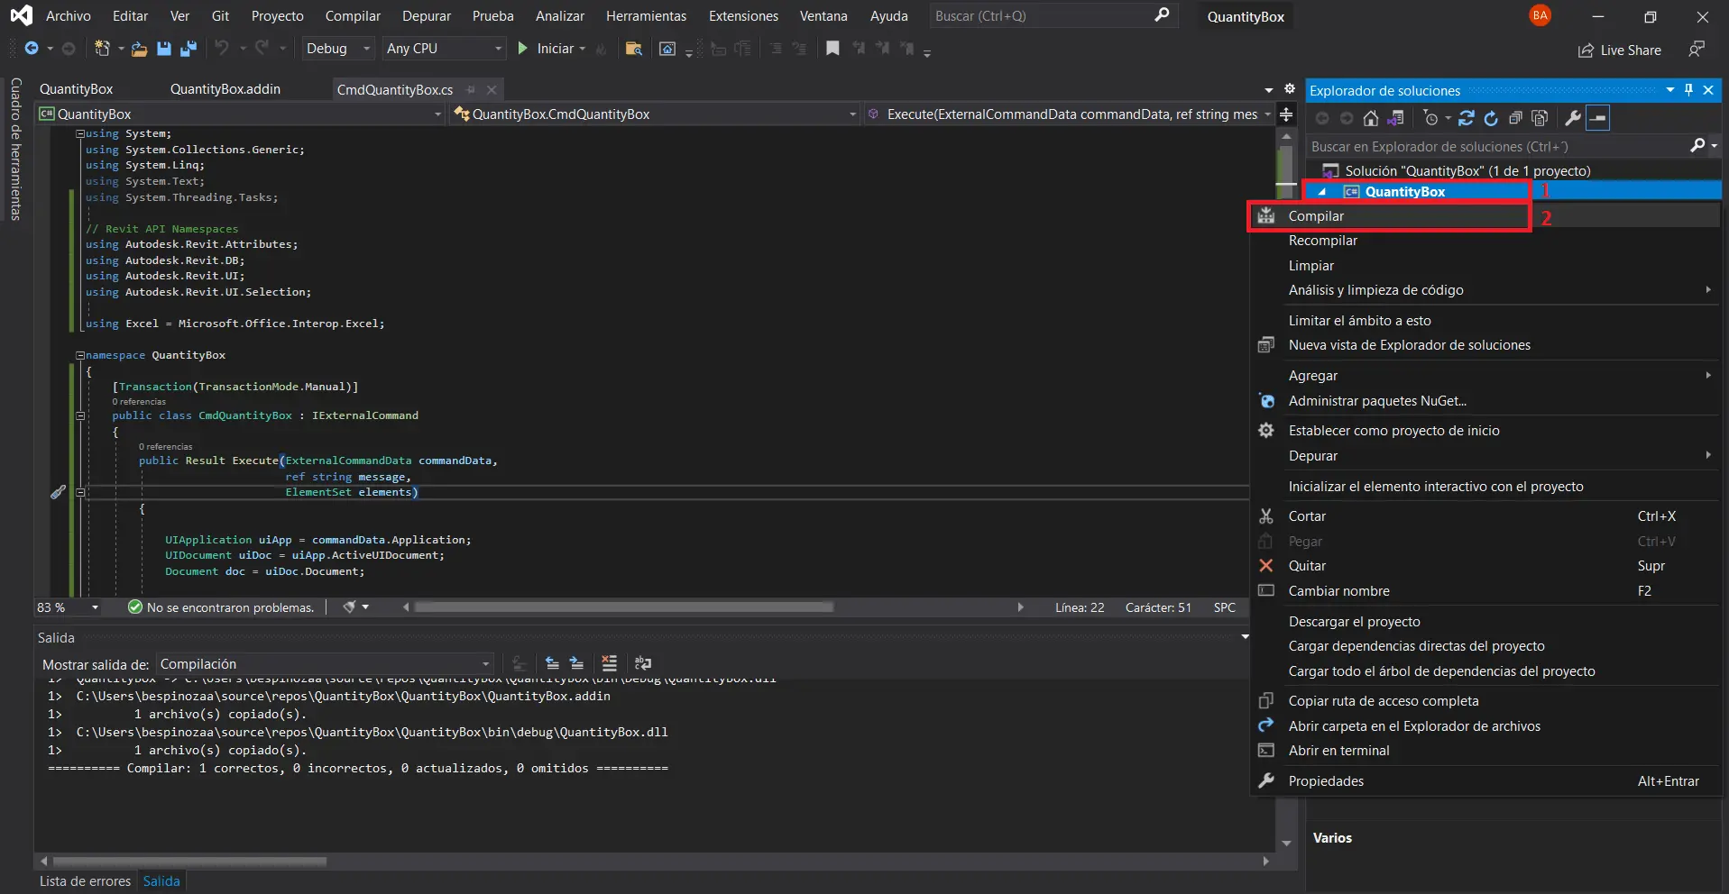Viewport: 1729px width, 894px height.
Task: Click the Find in Files folder icon
Action: tap(634, 49)
